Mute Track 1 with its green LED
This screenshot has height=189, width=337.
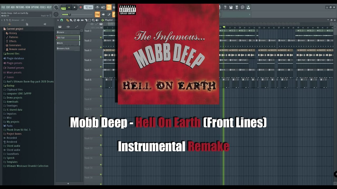click(101, 38)
